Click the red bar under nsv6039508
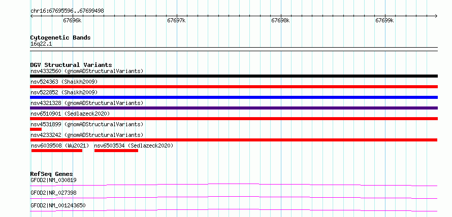Viewport: 452px width, 217px height. tap(57, 151)
